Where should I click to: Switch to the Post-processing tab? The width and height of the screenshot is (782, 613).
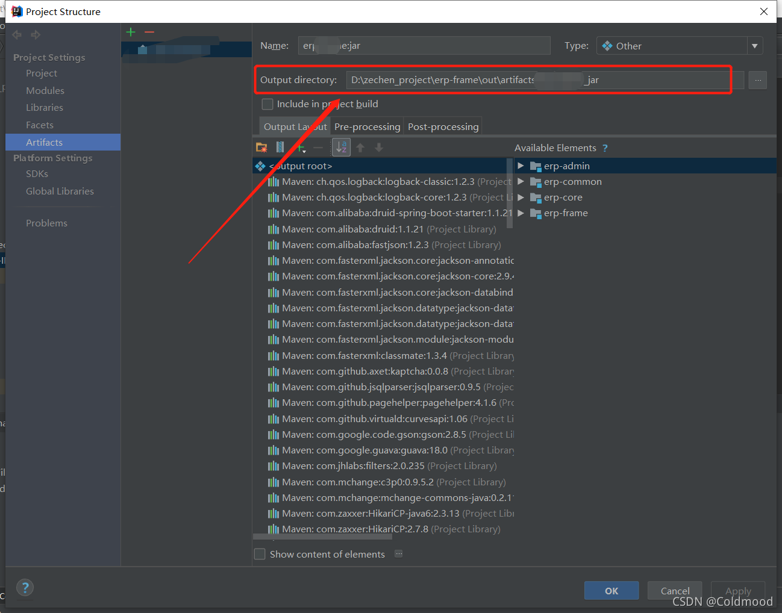tap(443, 126)
